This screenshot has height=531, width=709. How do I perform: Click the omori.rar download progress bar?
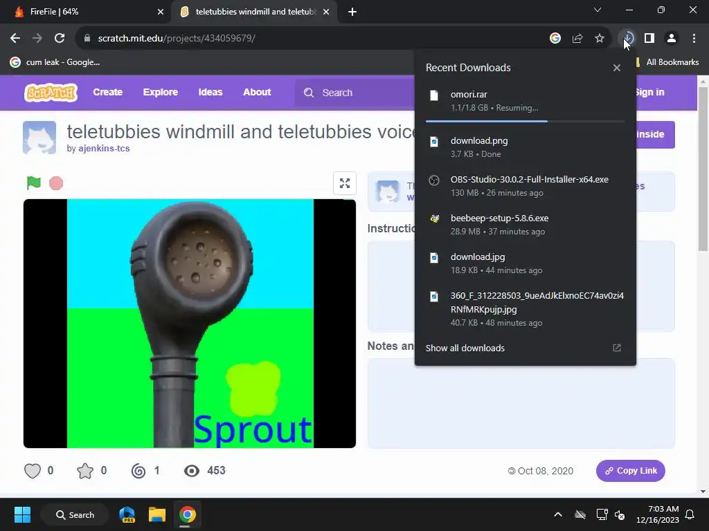[x=525, y=121]
